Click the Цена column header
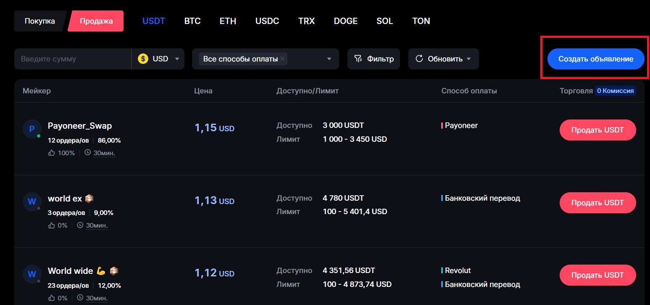Viewport: 650px width, 305px height. [203, 91]
